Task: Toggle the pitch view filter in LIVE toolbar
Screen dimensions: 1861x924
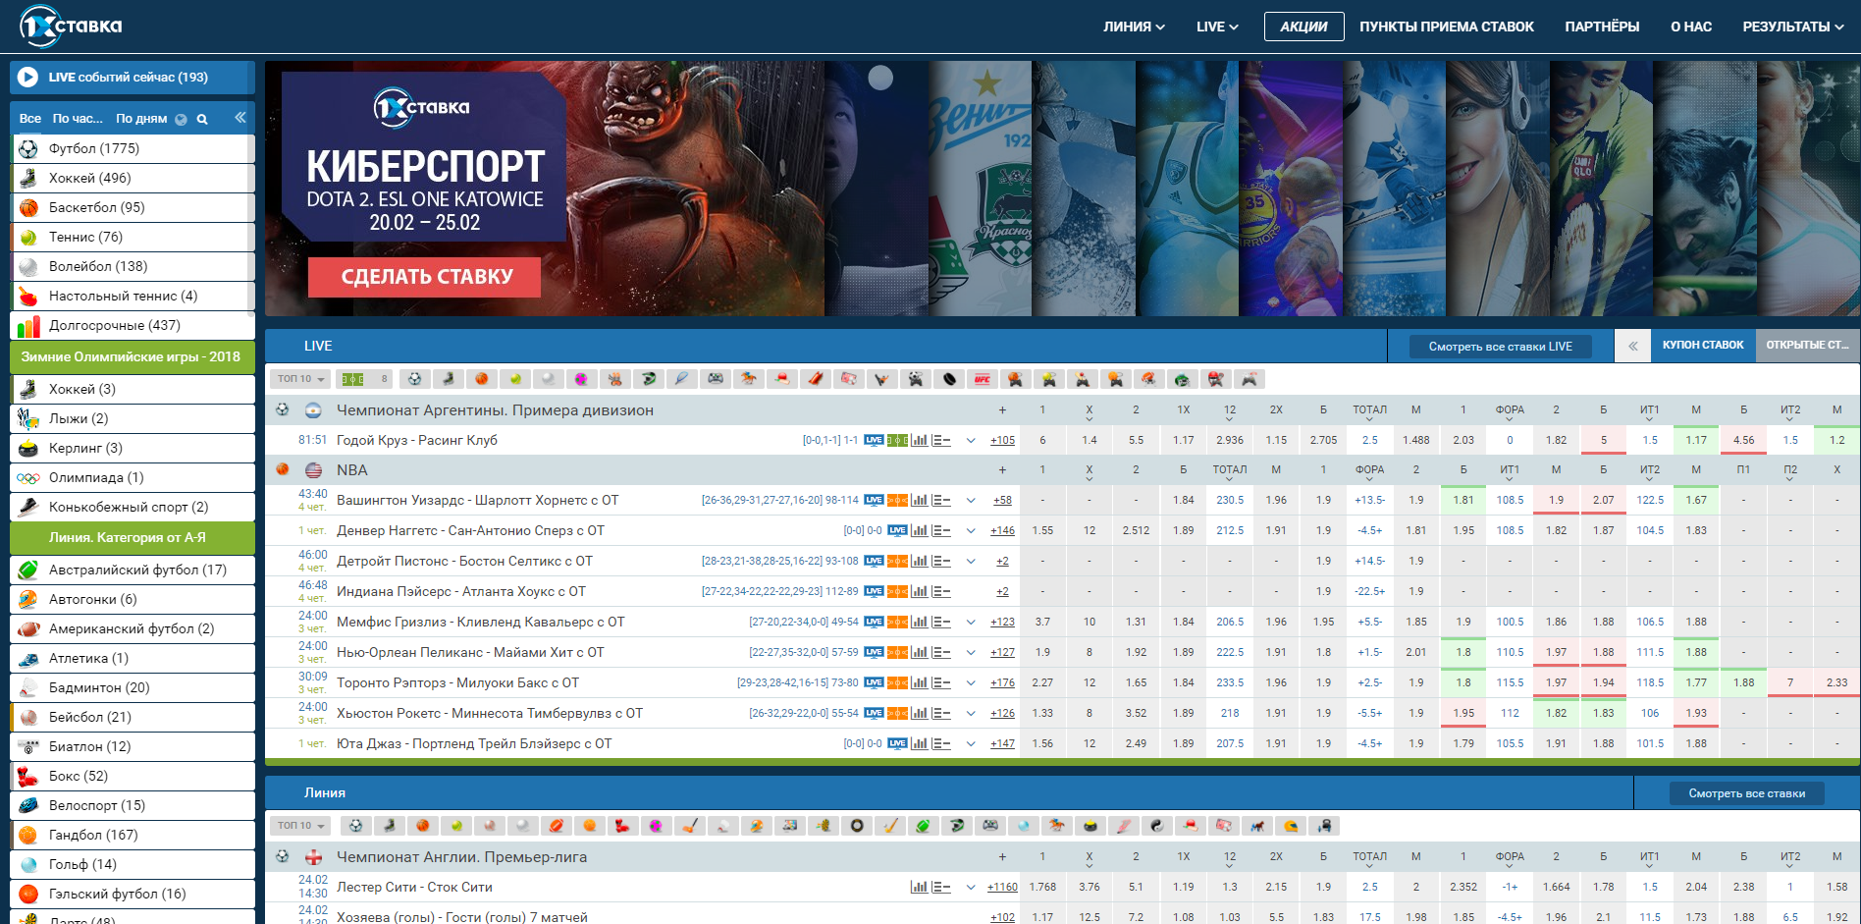Action: click(x=352, y=379)
